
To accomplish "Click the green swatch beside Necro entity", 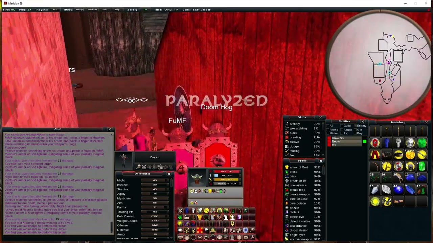I will click(365, 141).
